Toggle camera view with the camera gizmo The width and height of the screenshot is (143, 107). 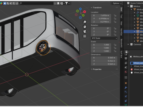click(85, 32)
